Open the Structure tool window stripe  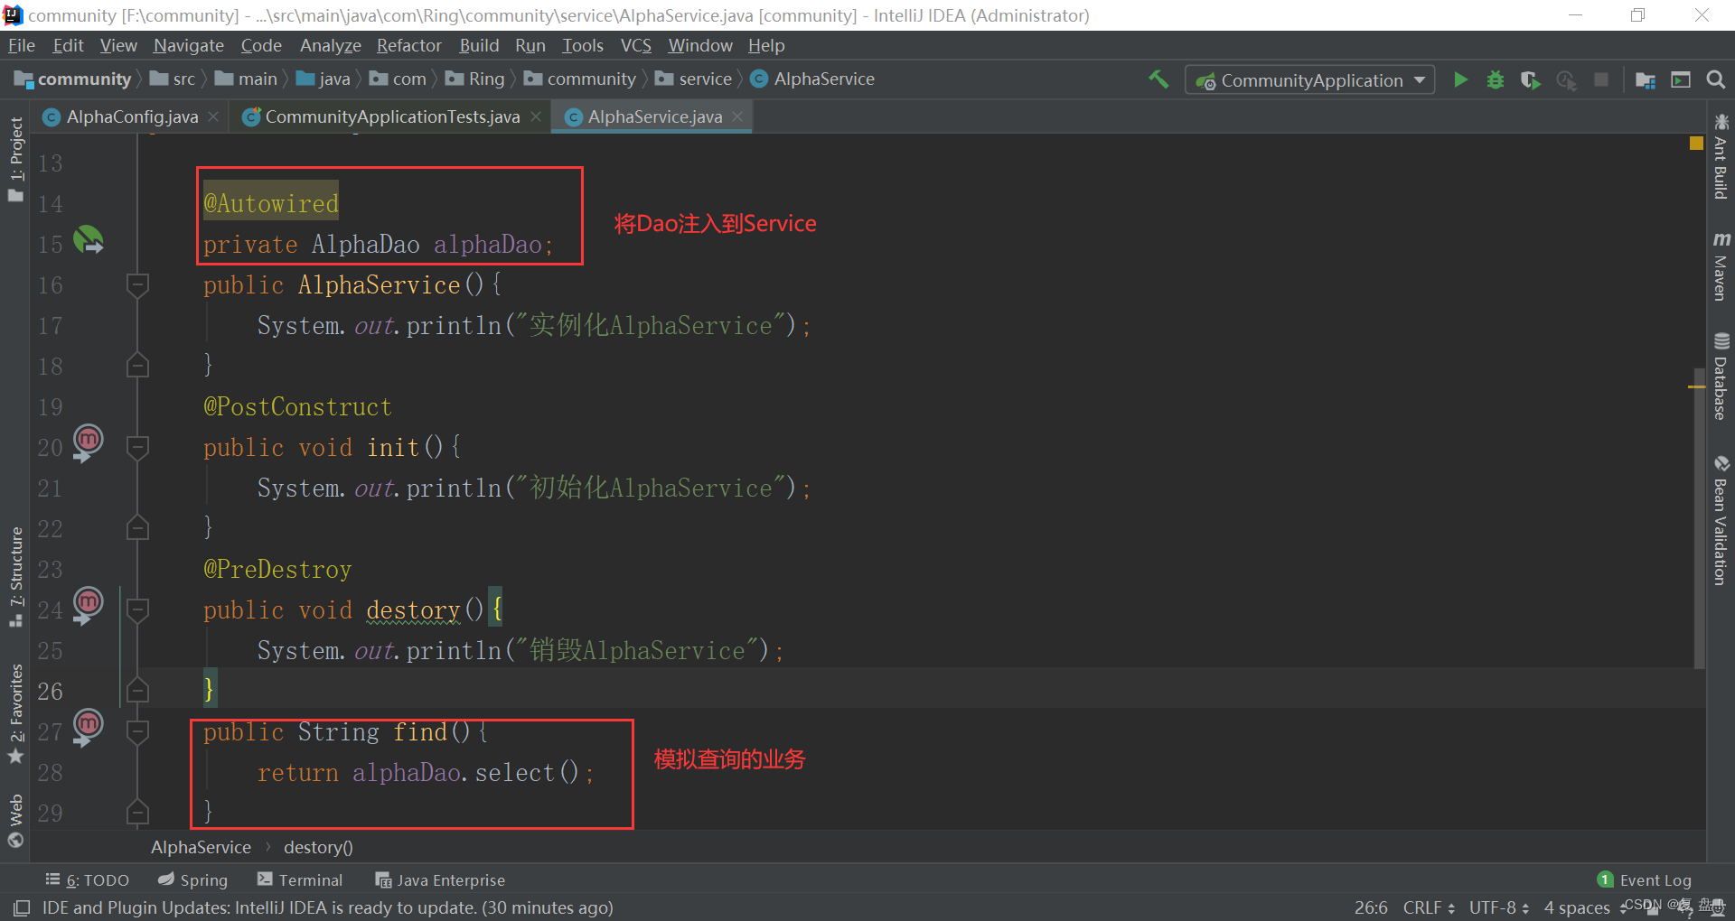16,576
